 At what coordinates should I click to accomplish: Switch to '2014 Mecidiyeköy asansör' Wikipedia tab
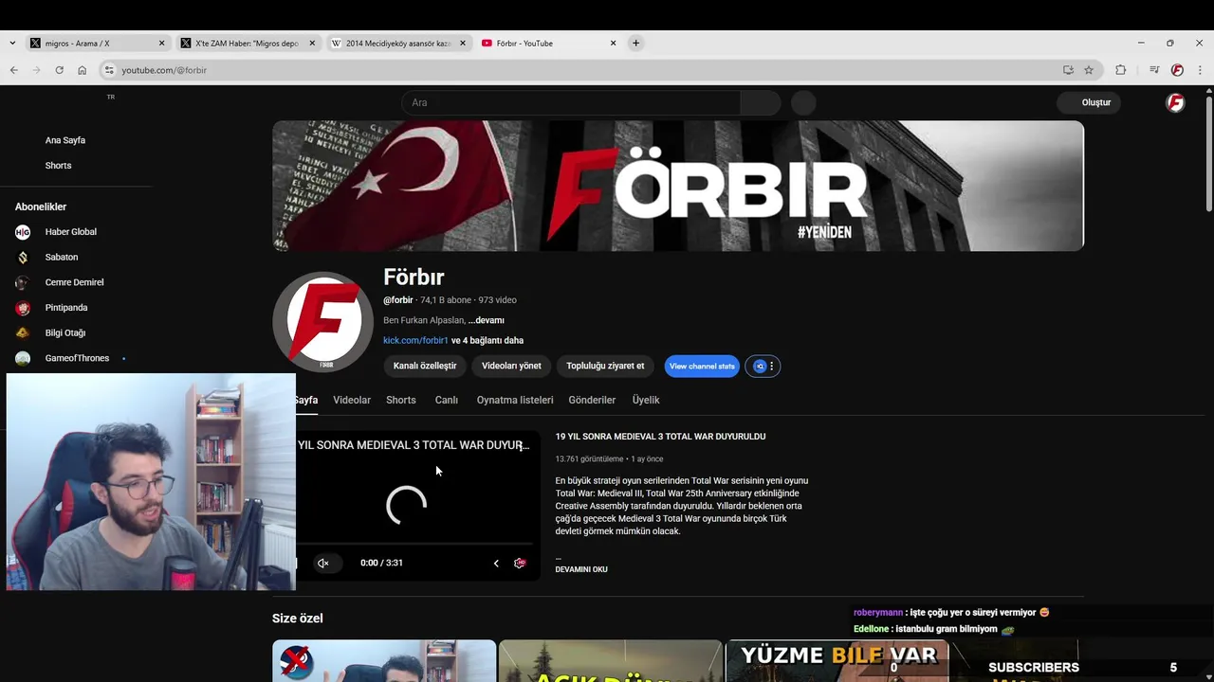tap(399, 43)
